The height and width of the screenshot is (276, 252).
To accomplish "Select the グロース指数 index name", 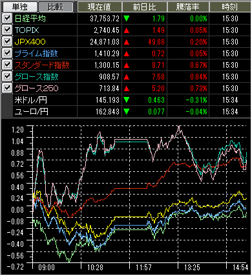I will (36, 77).
